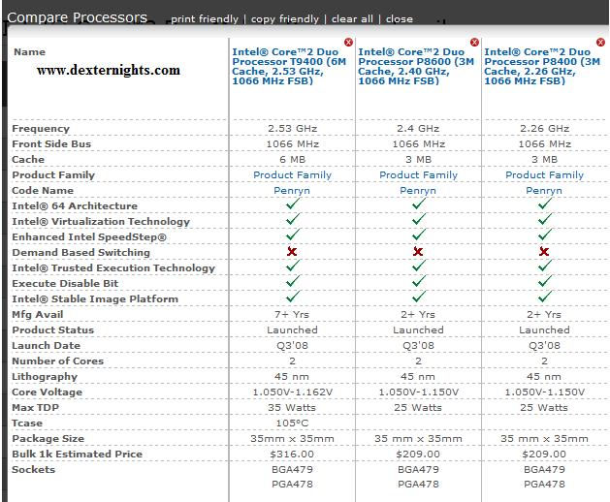Click the Frequency row label

coord(41,129)
